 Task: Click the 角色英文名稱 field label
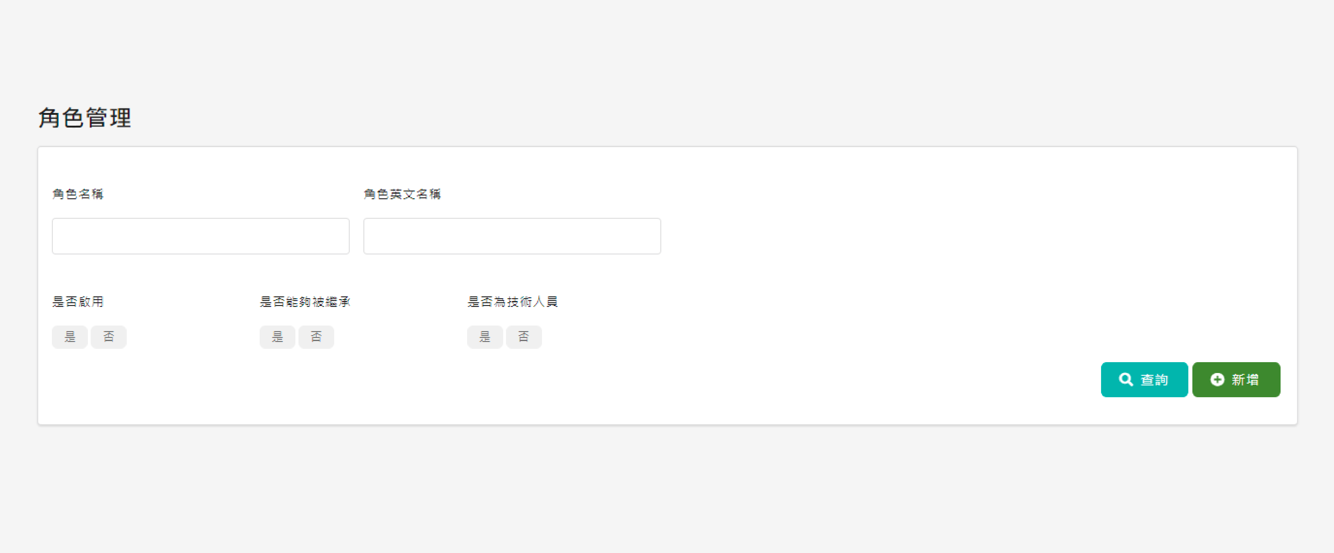point(403,195)
